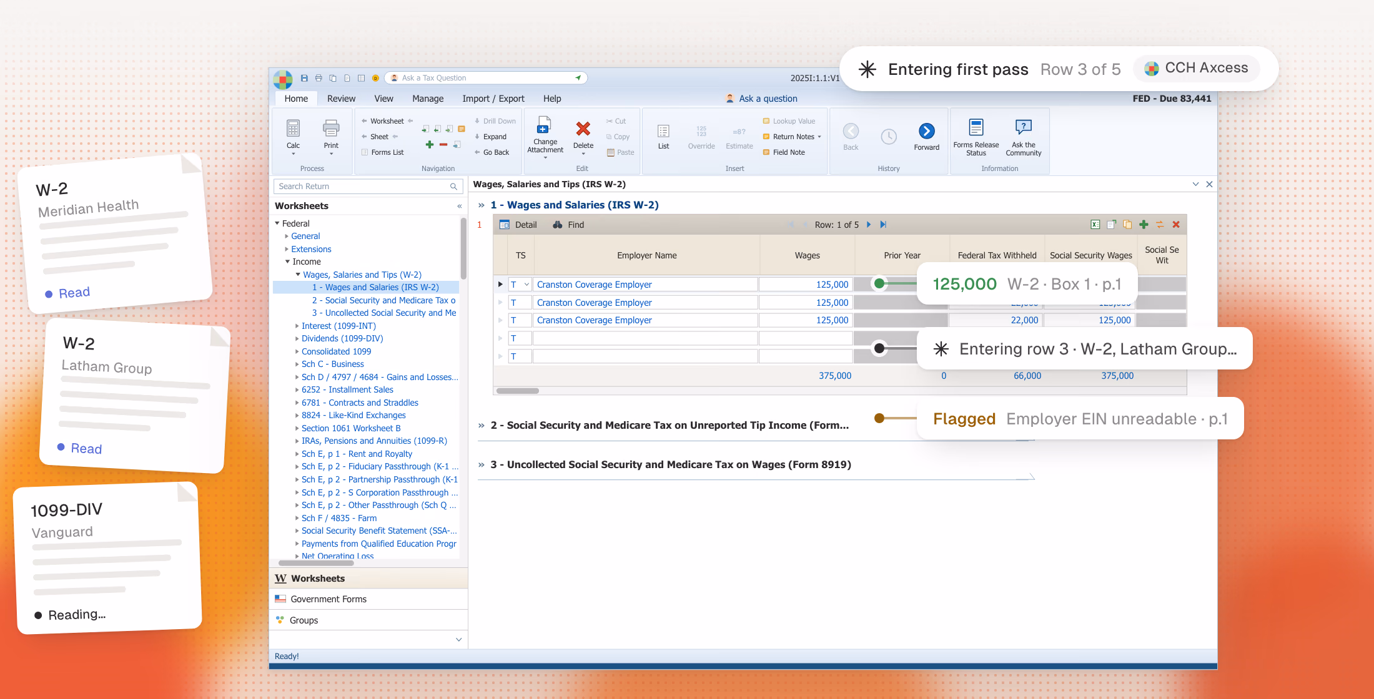Open 2 - Social Security and Medicare Tax tree item

pyautogui.click(x=384, y=300)
